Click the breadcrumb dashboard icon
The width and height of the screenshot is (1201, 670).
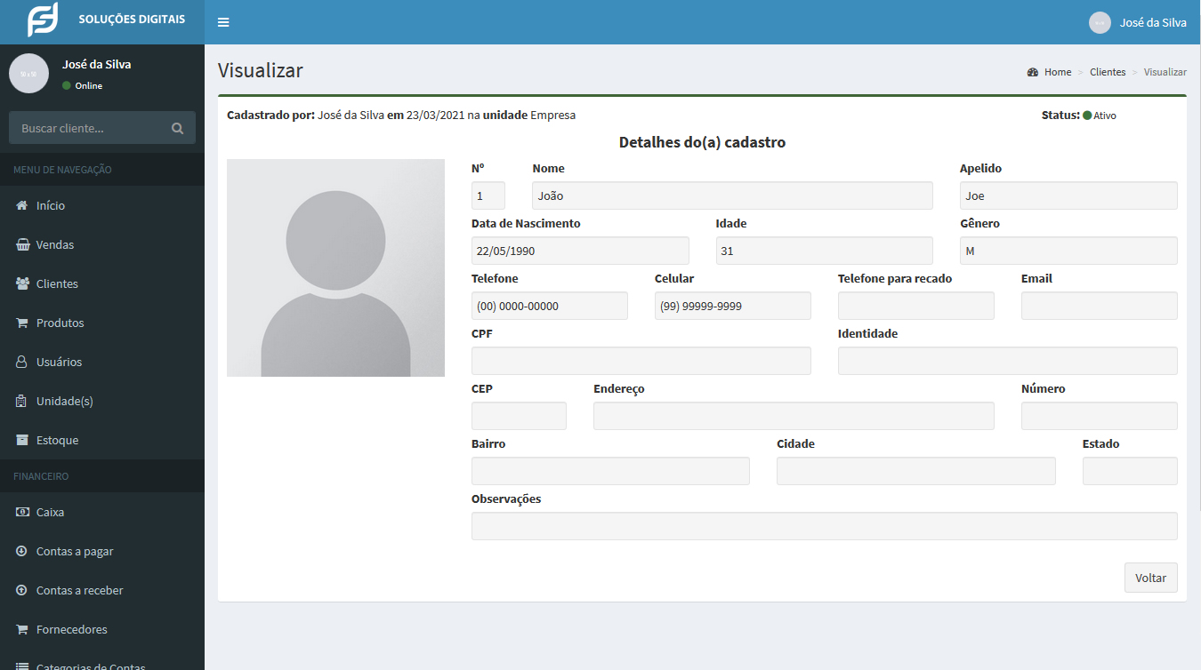[x=1033, y=72]
